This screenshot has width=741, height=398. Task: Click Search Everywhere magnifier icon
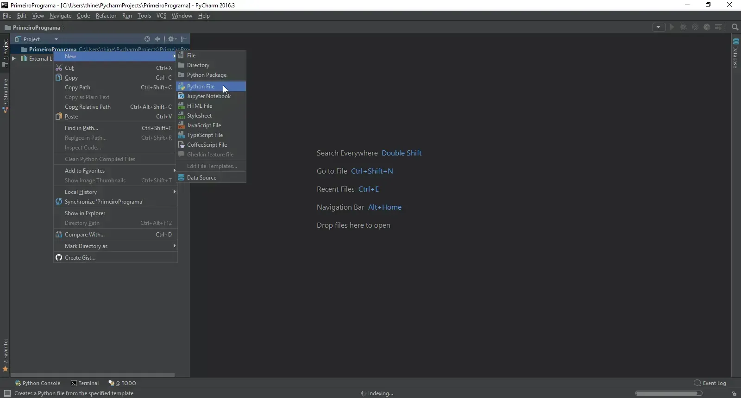tap(735, 27)
